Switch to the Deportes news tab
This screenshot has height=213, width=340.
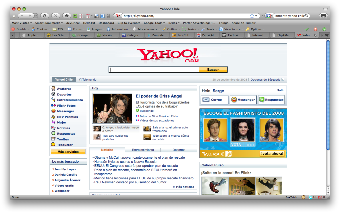click(x=179, y=150)
